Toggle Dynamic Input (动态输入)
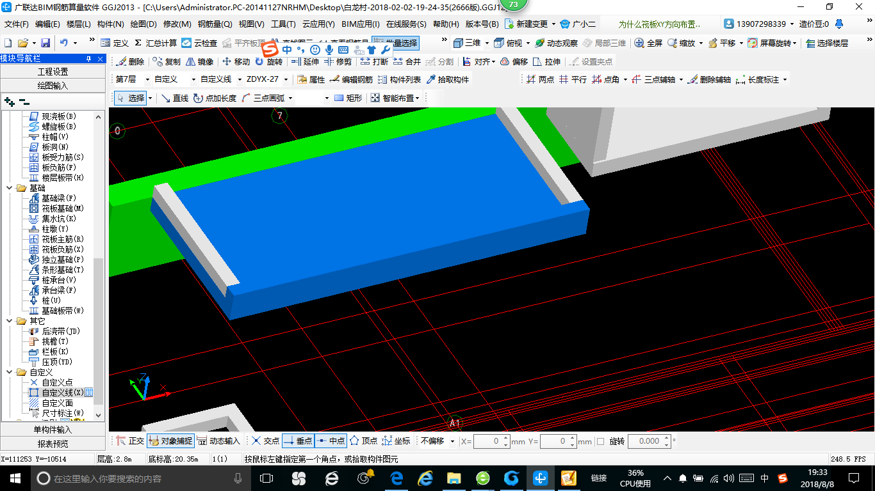Viewport: 875px width, 491px height. [x=218, y=441]
